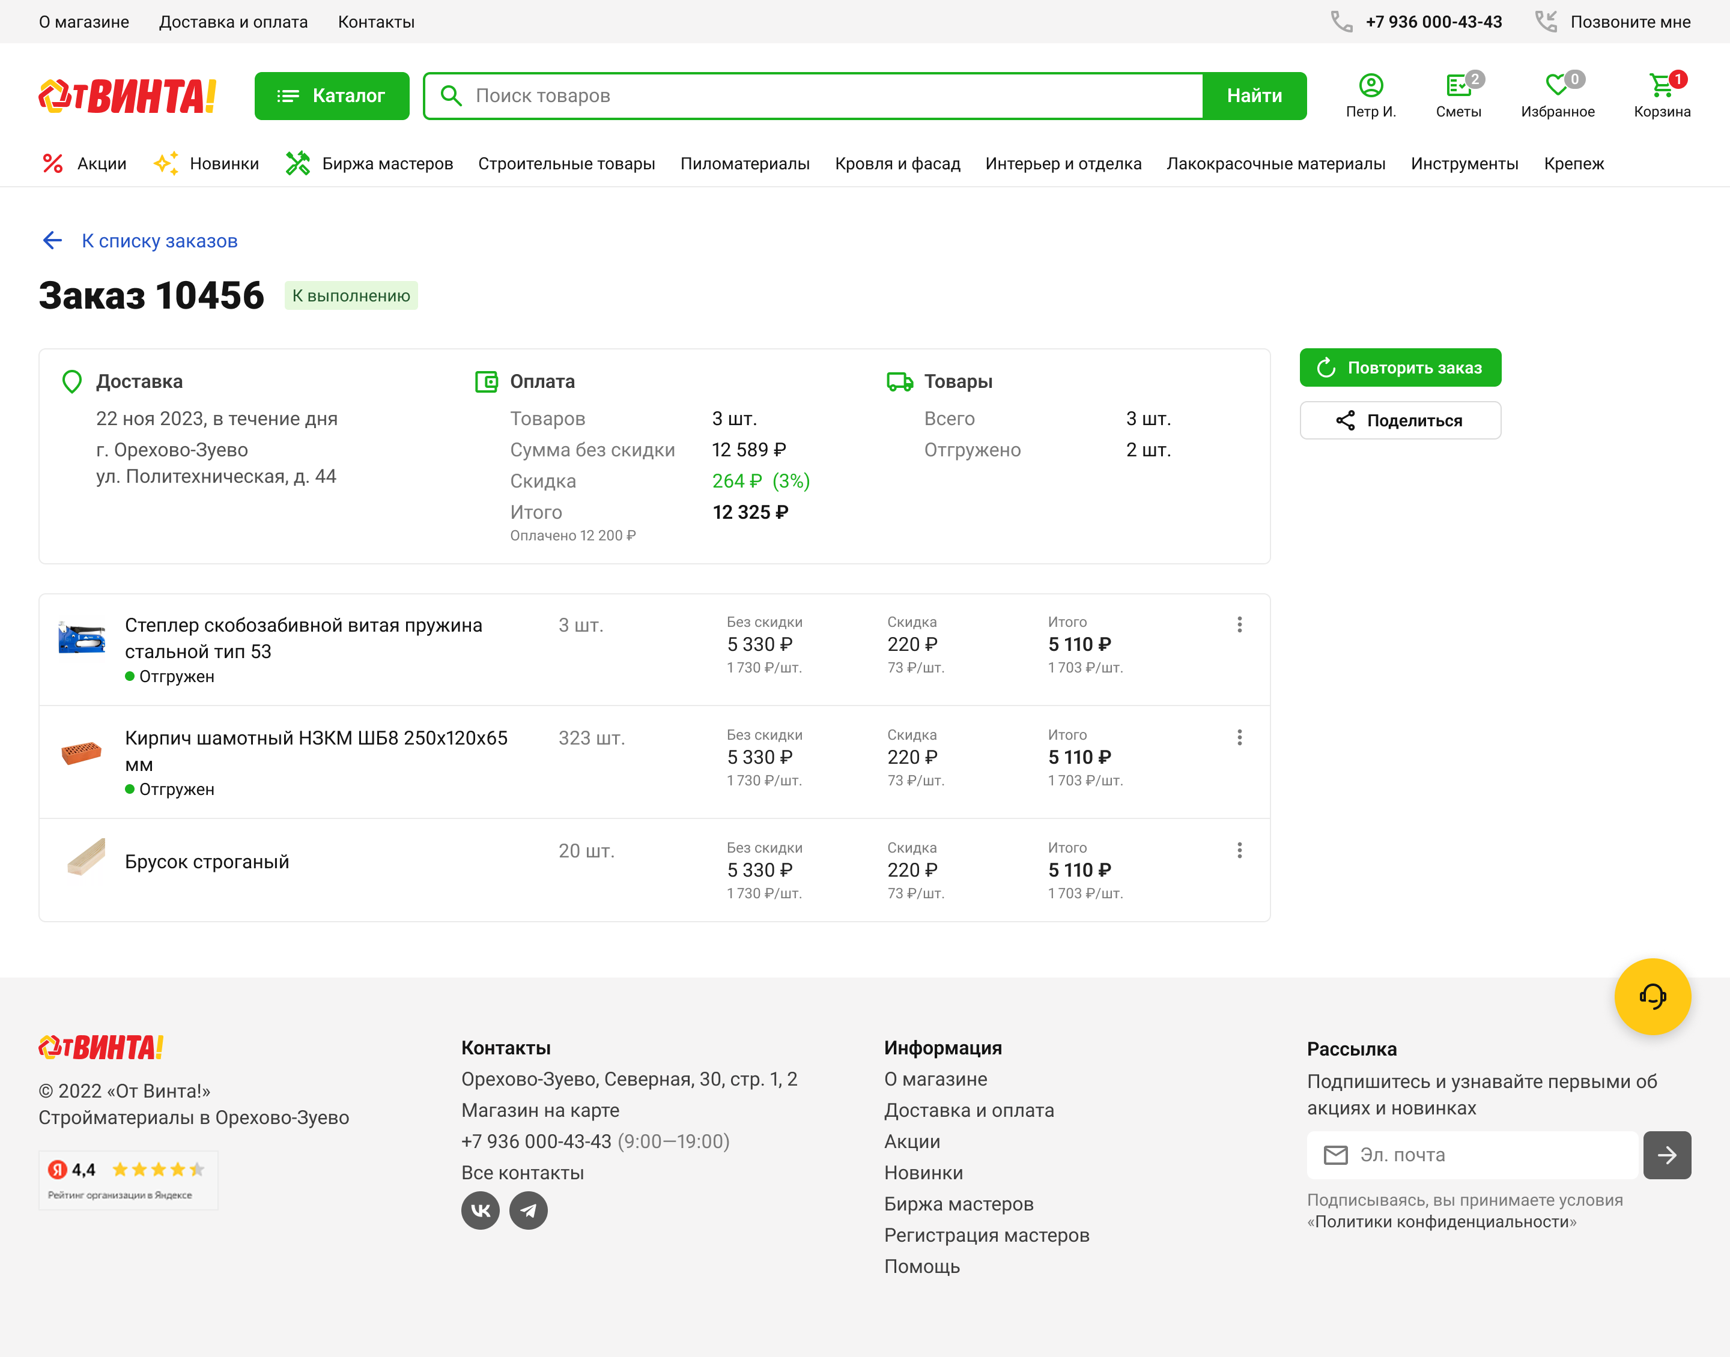Viewport: 1730px width, 1357px height.
Task: Go to Пиломатериалы category
Action: click(x=744, y=164)
